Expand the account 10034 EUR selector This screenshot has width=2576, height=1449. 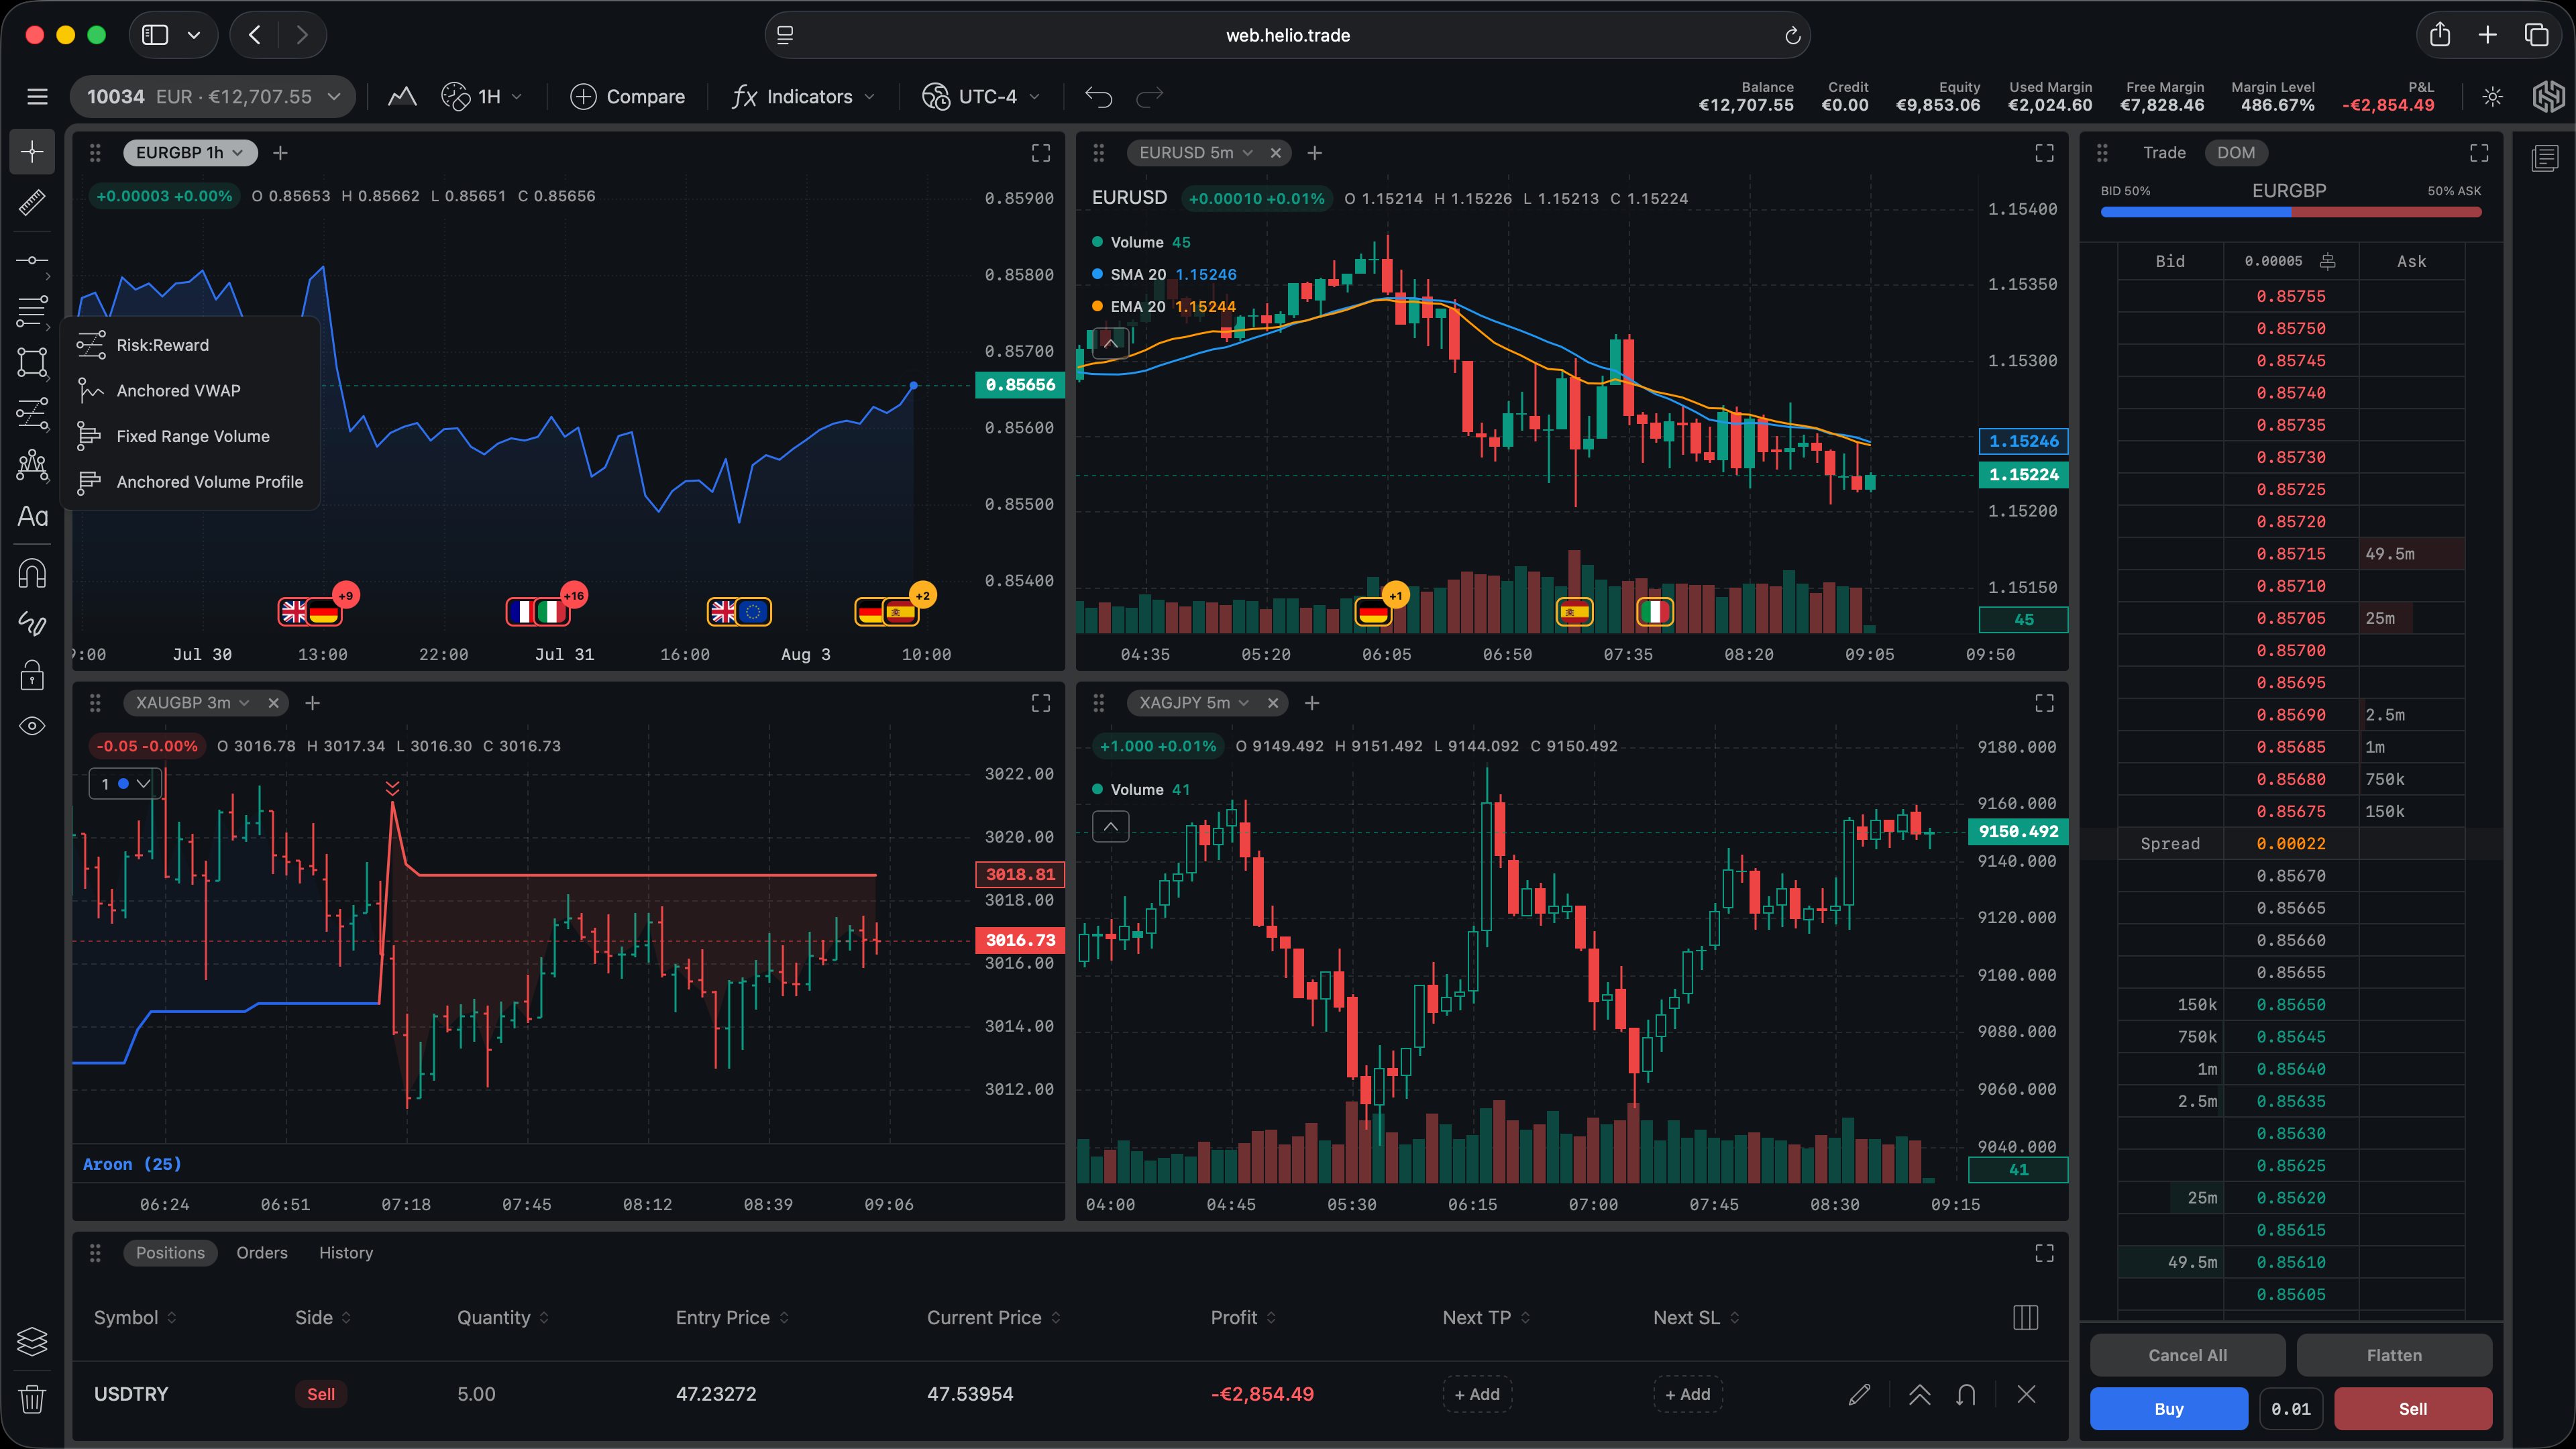213,97
